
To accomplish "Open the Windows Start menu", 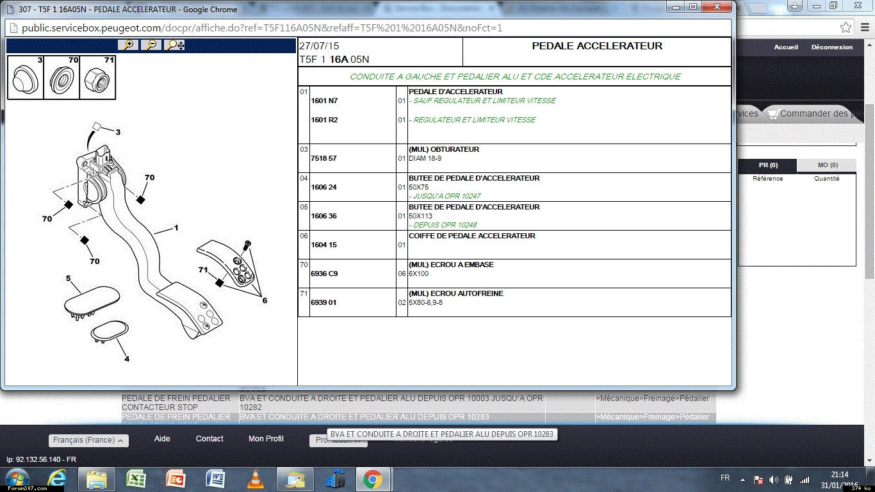I will click(17, 479).
